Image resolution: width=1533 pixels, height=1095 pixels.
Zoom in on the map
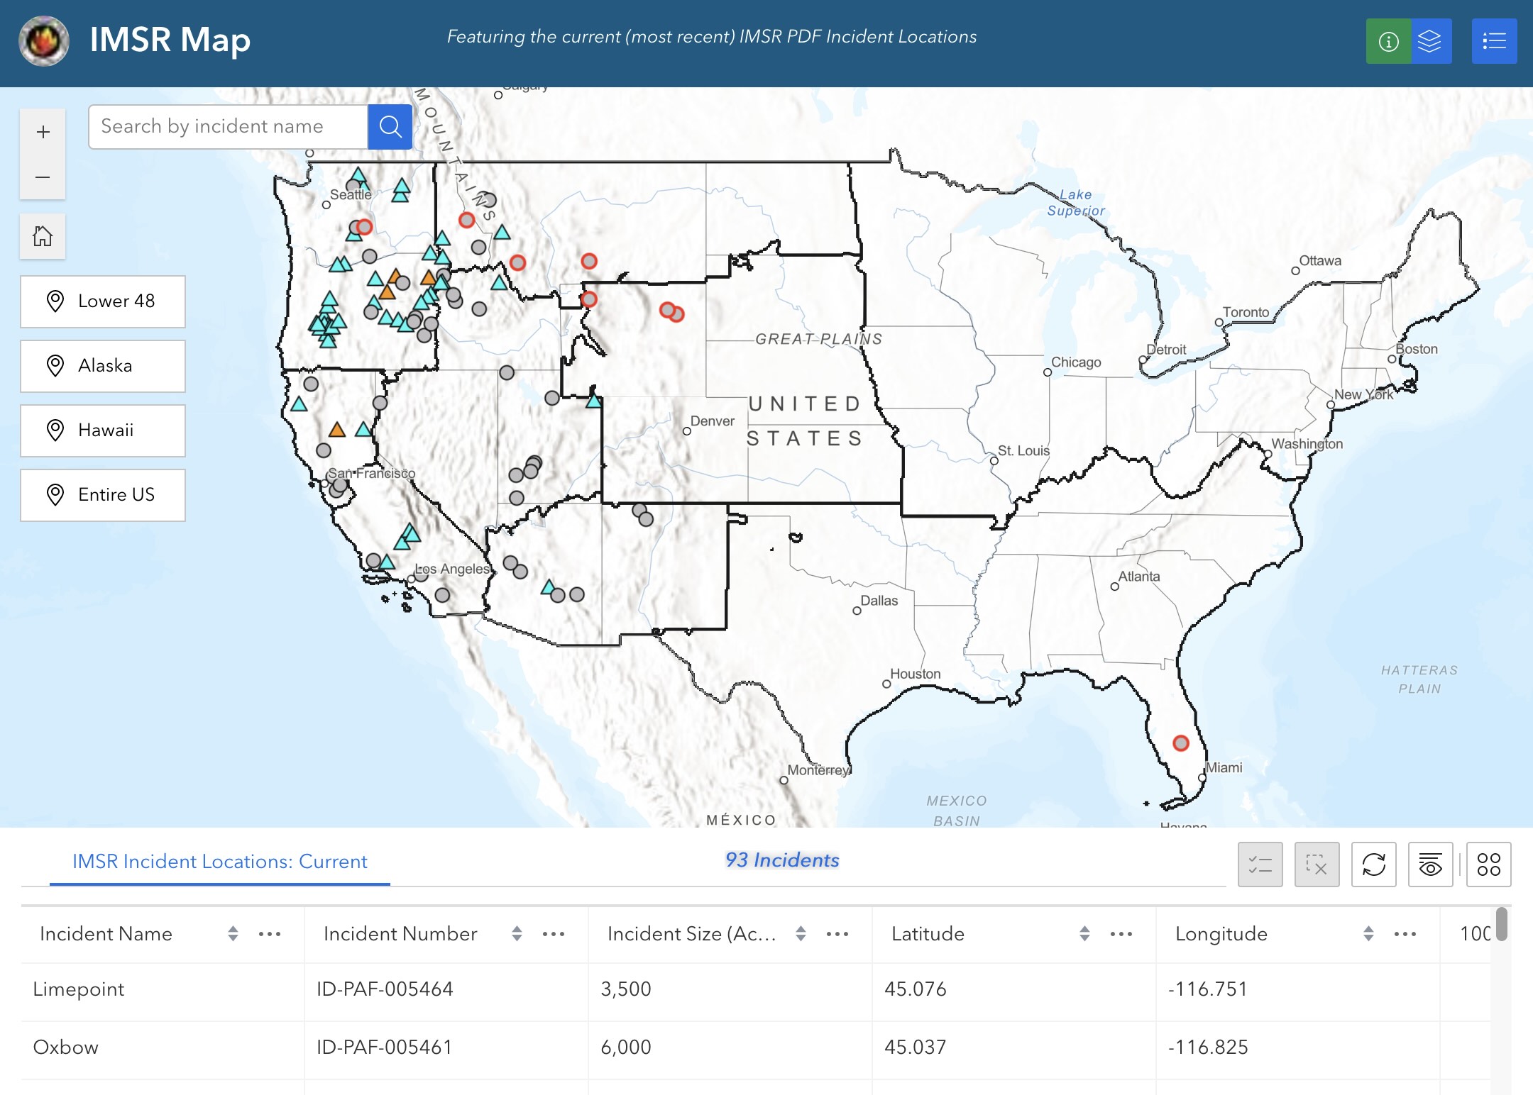point(43,132)
